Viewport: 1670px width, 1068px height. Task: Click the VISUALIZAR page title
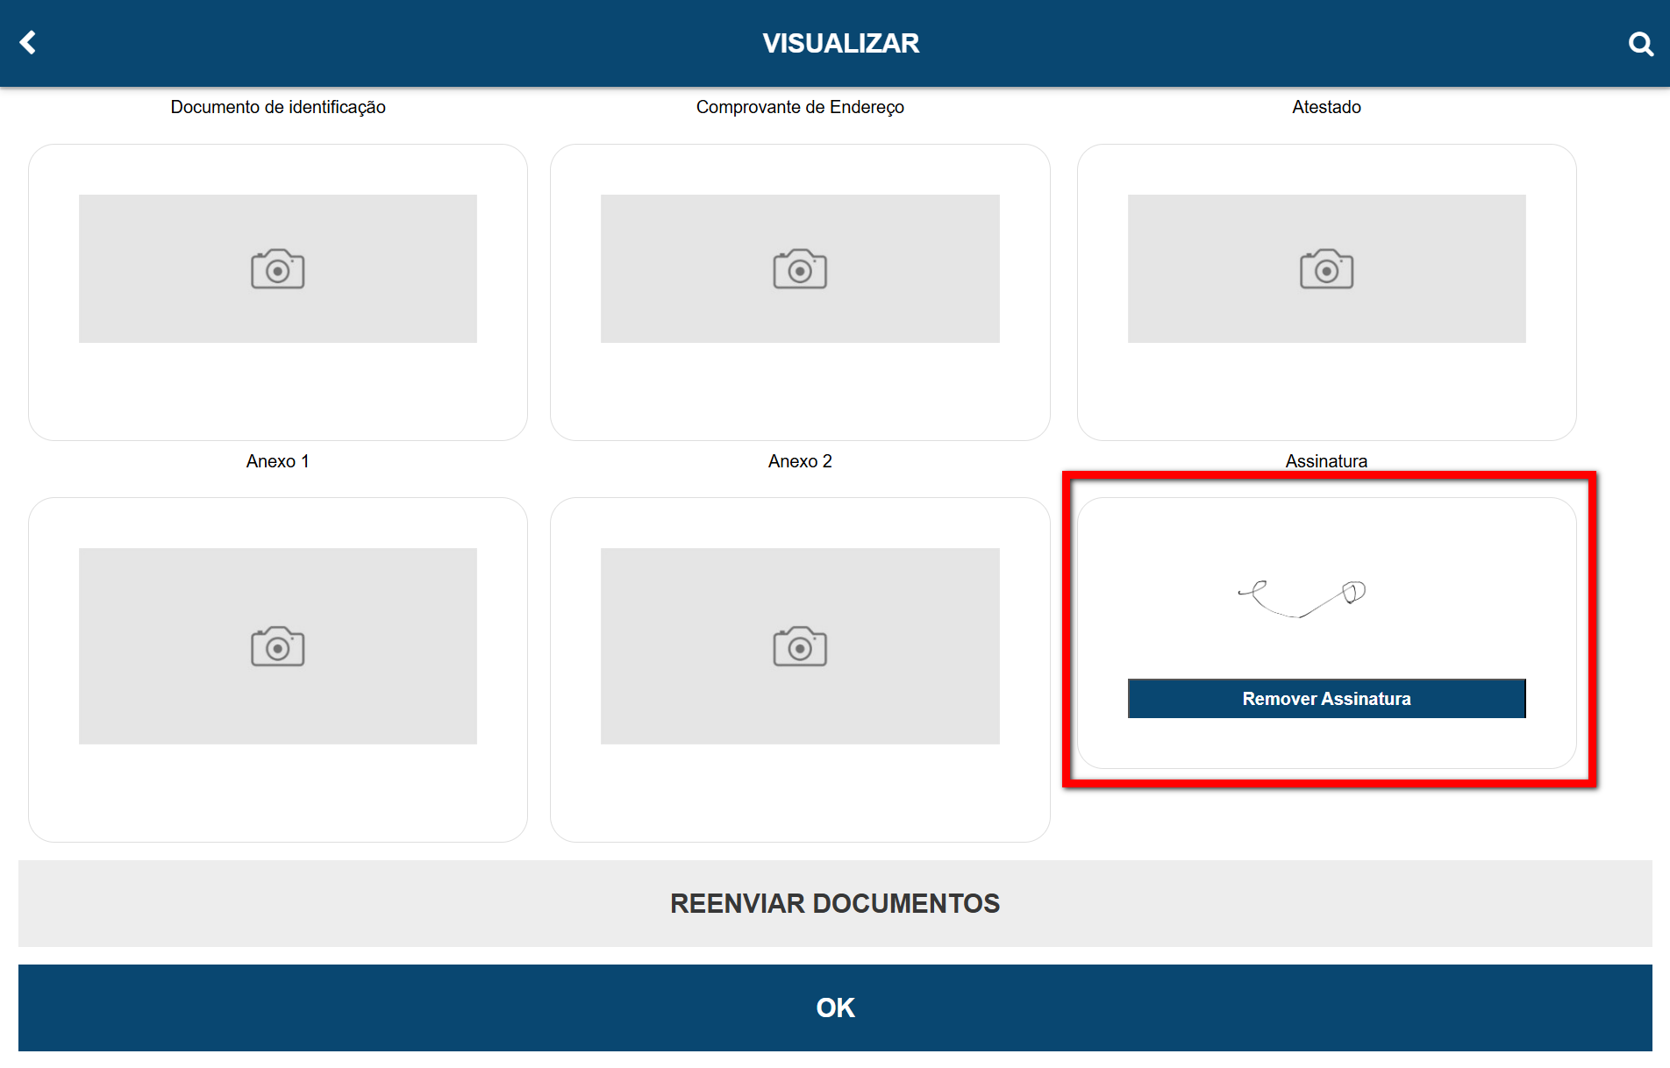[x=840, y=43]
